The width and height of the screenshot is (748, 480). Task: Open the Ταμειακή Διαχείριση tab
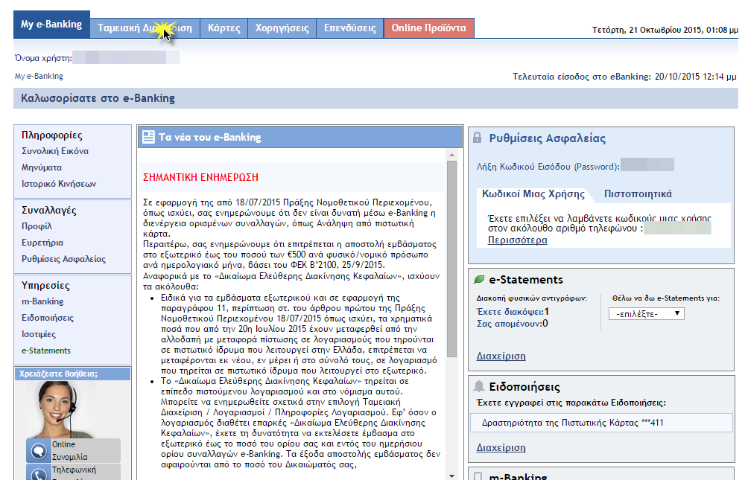(145, 28)
